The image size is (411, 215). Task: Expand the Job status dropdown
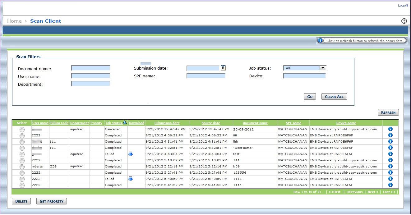coord(322,68)
